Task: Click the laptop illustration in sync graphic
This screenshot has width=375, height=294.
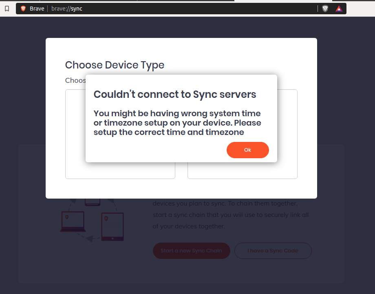Action: coord(73,221)
